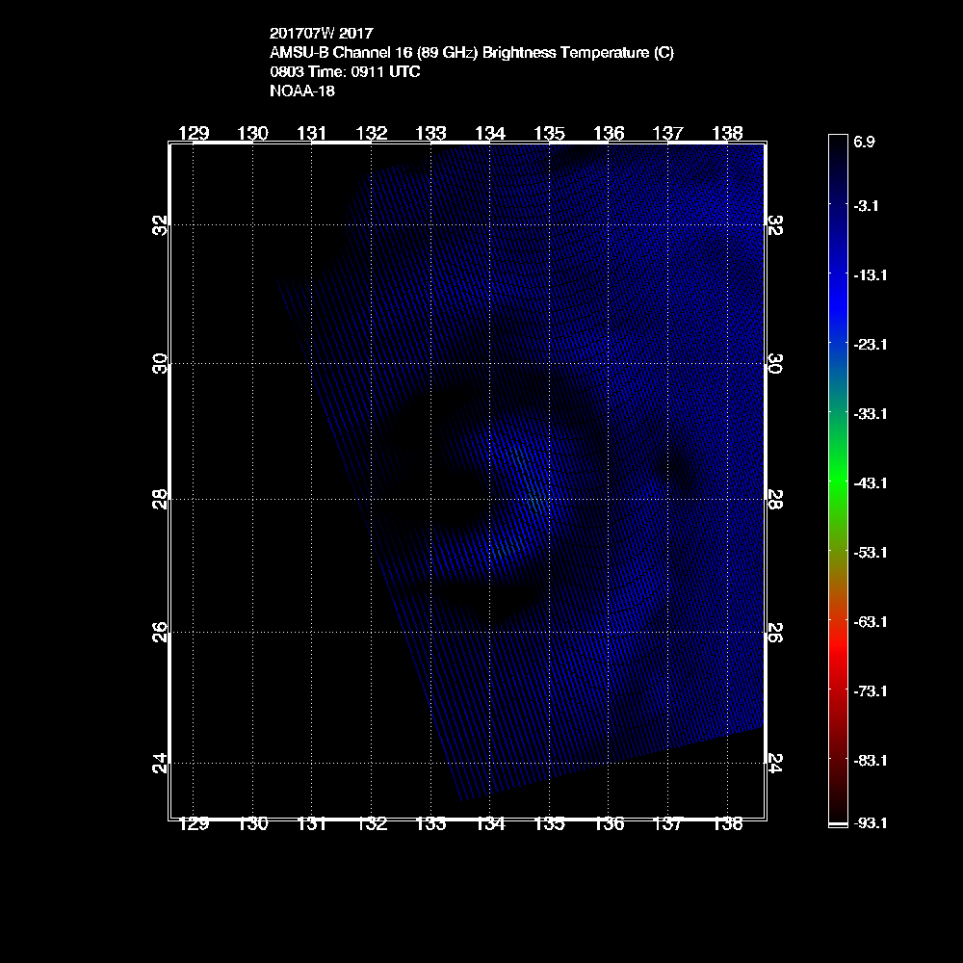
Task: Pick the bright blue band on the color scale
Action: click(837, 299)
